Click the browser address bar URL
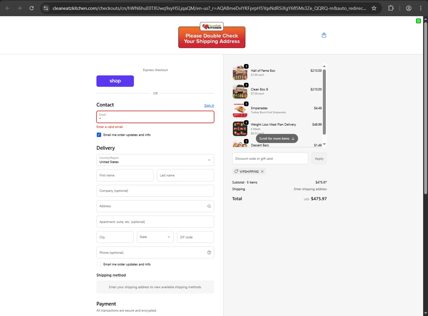The height and width of the screenshot is (316, 428). pyautogui.click(x=209, y=8)
